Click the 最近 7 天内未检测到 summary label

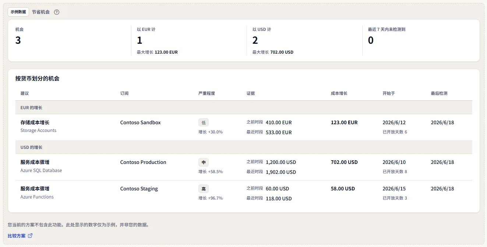pos(387,29)
